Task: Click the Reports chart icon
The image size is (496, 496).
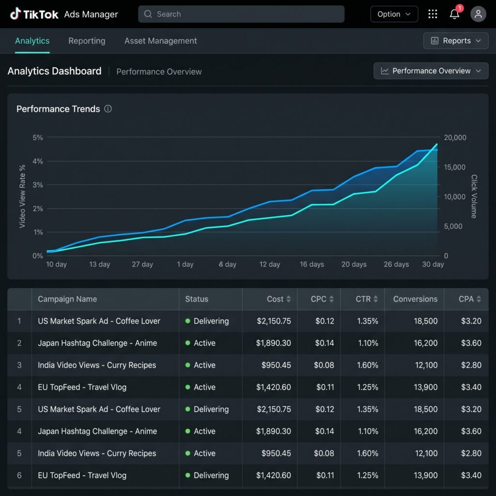Action: 434,41
